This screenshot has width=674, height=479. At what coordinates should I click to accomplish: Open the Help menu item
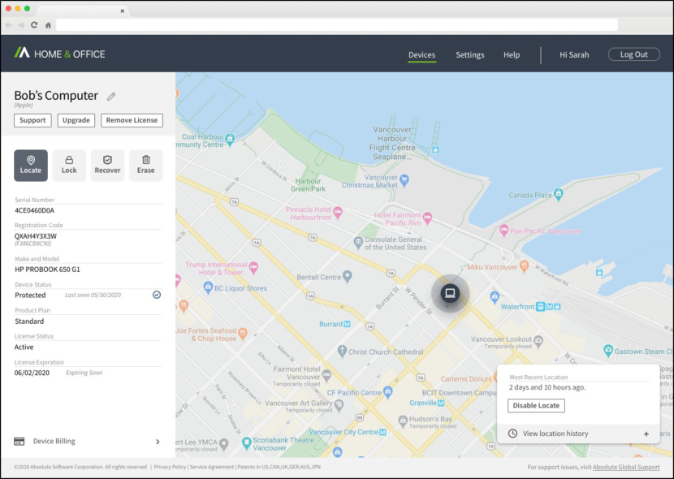pyautogui.click(x=512, y=54)
